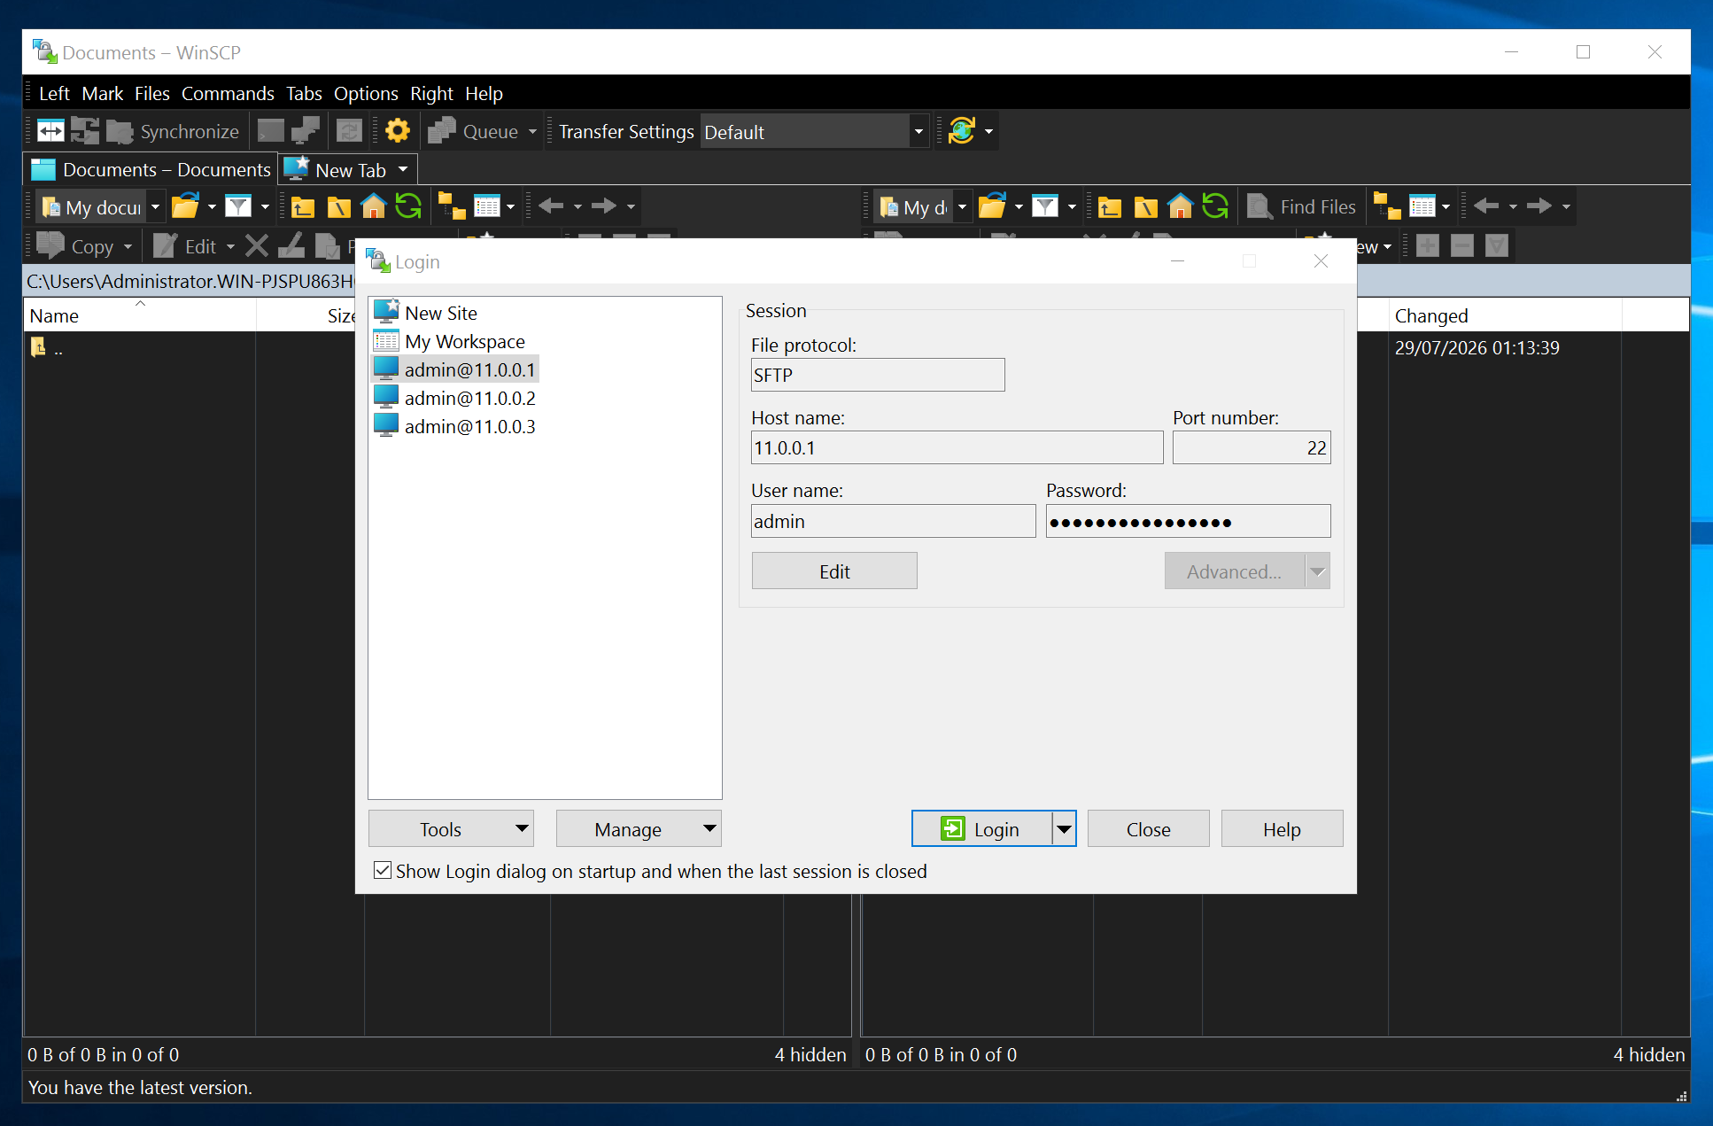The height and width of the screenshot is (1126, 1713).
Task: Click the left panel view style icon
Action: pos(487,206)
